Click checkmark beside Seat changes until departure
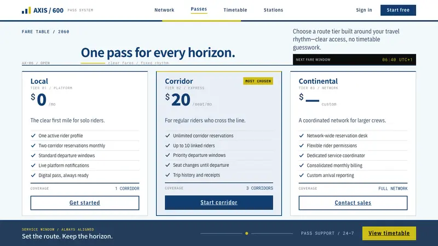The height and width of the screenshot is (246, 438). (168, 165)
